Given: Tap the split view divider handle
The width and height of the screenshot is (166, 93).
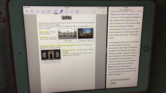Looking at the screenshot, I should click(x=106, y=50).
